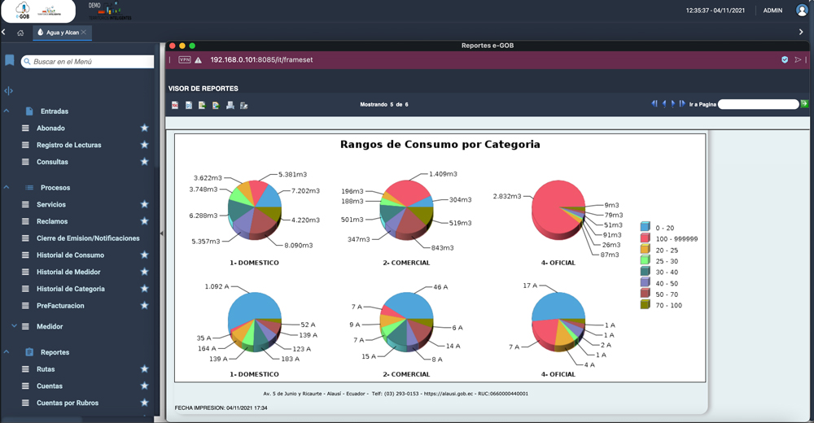Click the bookmark icon beside the menu search
This screenshot has height=423, width=814.
tap(10, 61)
